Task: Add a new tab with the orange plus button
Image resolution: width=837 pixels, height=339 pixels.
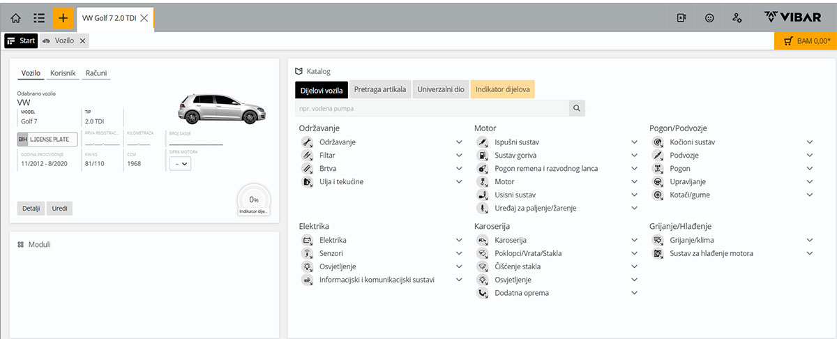Action: pyautogui.click(x=63, y=18)
